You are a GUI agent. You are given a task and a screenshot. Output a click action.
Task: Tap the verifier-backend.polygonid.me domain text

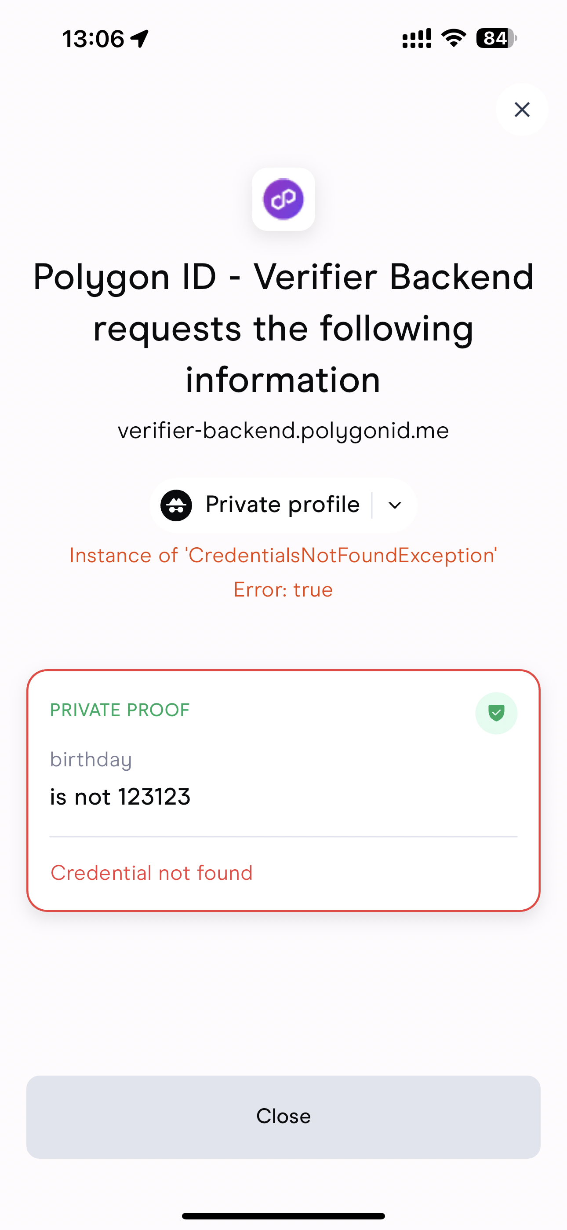click(x=283, y=431)
